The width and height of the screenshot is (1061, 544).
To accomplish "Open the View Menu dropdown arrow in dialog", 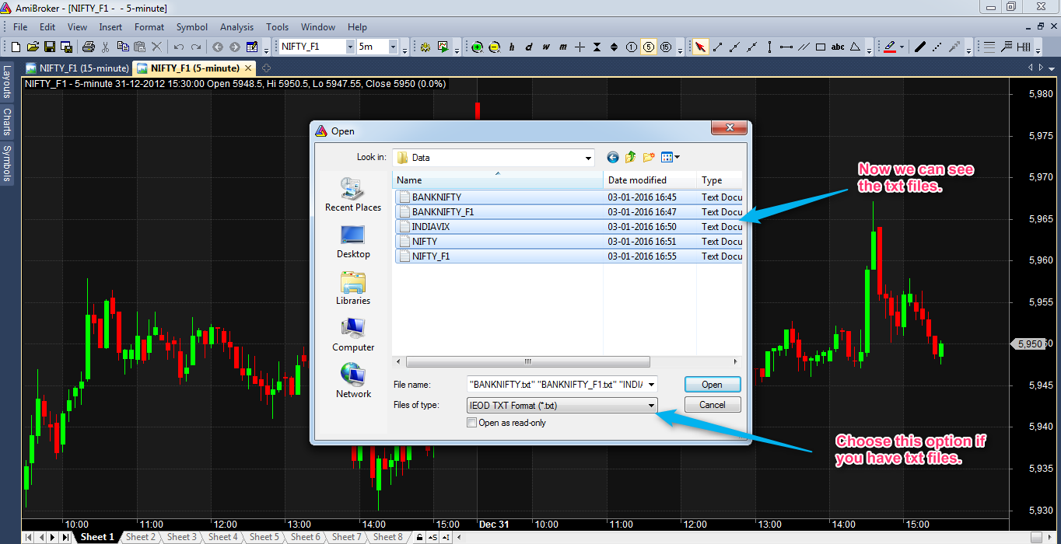I will coord(678,157).
